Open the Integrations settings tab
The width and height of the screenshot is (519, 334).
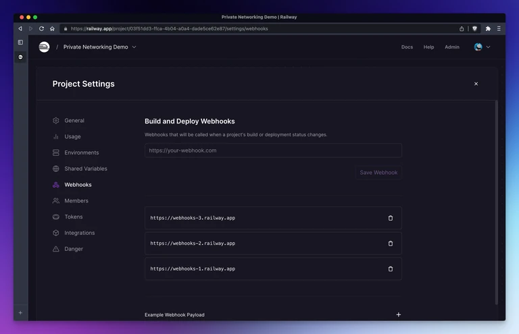[x=74, y=233]
